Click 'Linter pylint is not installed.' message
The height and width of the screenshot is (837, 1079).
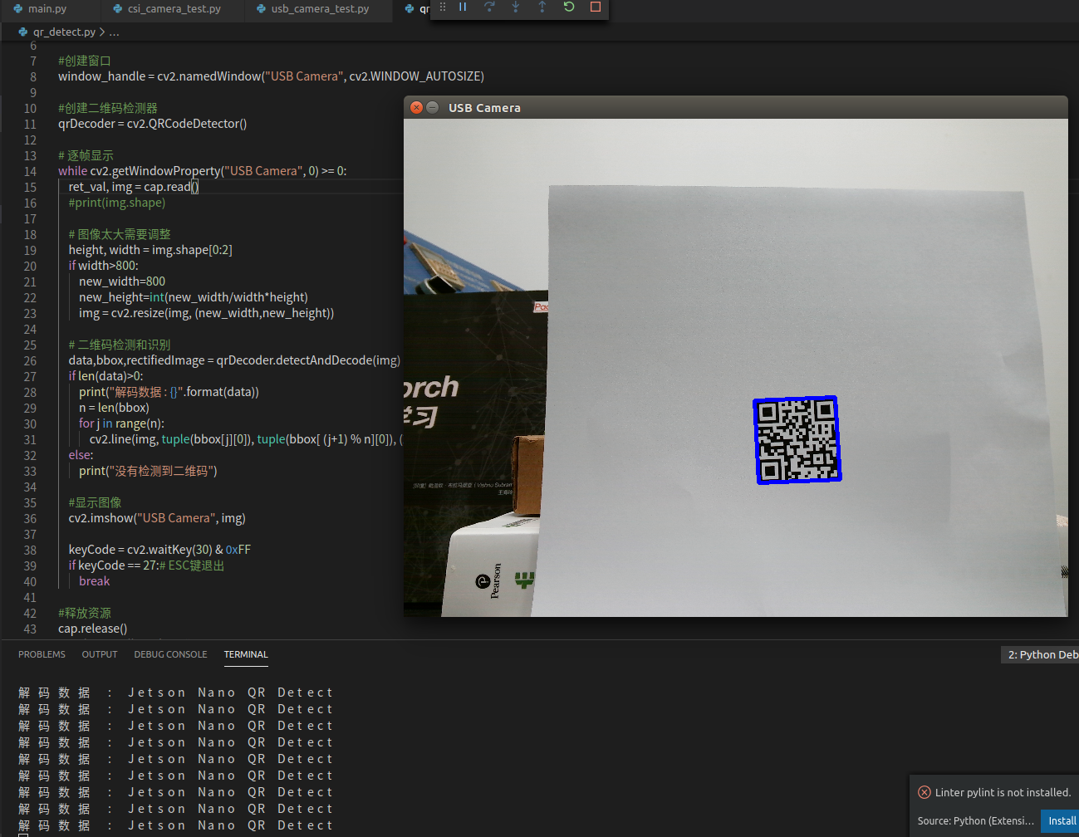pos(1003,792)
